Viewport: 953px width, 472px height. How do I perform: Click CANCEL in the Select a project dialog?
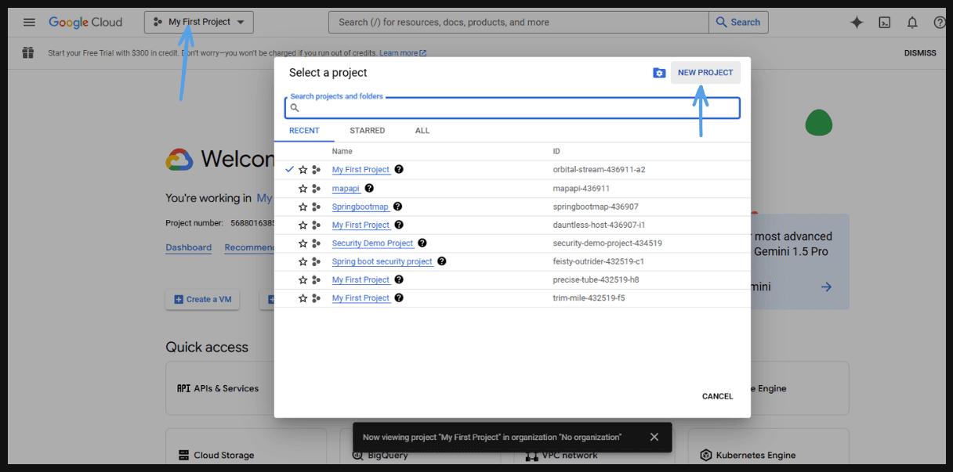click(717, 396)
